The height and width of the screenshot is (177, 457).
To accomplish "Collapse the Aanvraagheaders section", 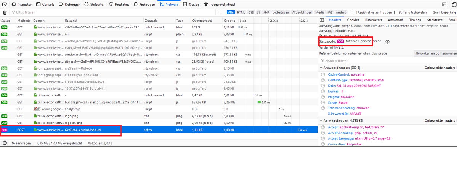I will (321, 121).
